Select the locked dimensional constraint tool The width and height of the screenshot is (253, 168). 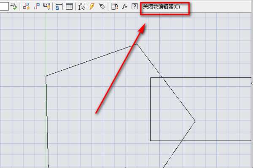(59, 6)
